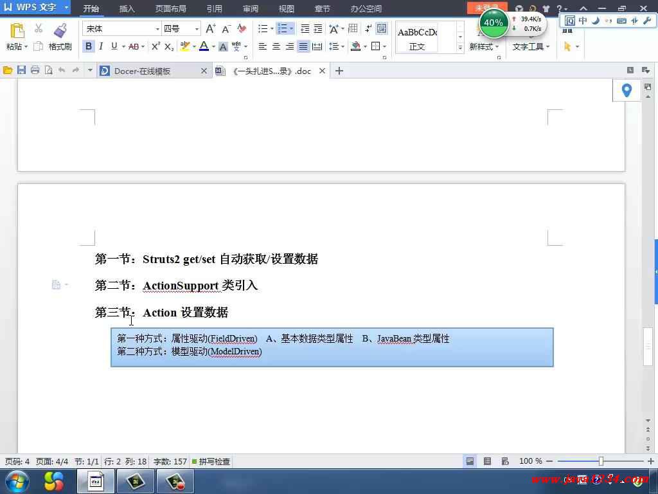This screenshot has height=494, width=658.
Task: Click the blue location pin icon
Action: pyautogui.click(x=627, y=90)
